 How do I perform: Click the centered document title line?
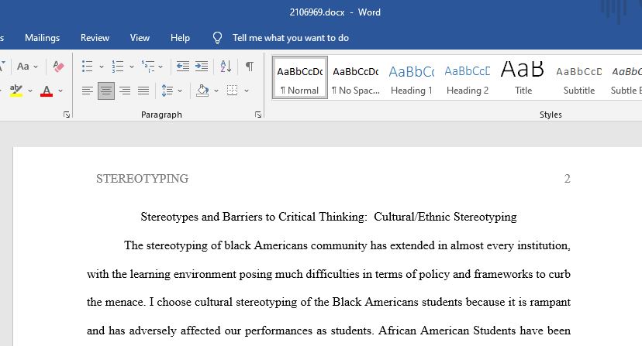click(x=329, y=217)
